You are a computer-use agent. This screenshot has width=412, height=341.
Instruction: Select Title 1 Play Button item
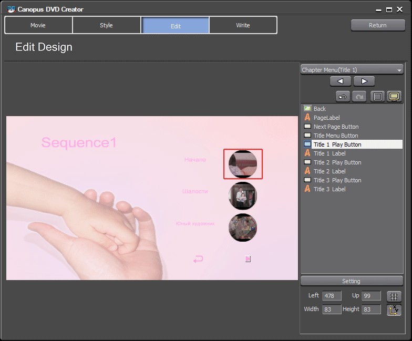click(x=352, y=144)
